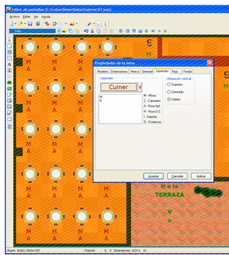
Task: Click the Open folder toolbar icon
Action: 20,24
